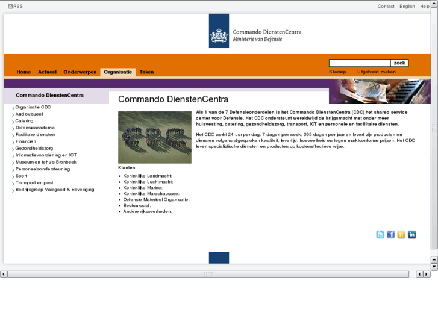The height and width of the screenshot is (328, 438).
Task: Open Bedrijfsgroep Vastgoed & Beveiliging link
Action: [55, 190]
